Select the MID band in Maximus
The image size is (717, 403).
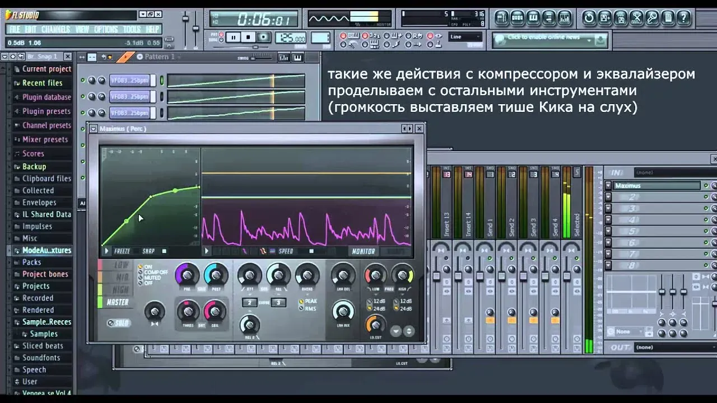click(x=115, y=277)
